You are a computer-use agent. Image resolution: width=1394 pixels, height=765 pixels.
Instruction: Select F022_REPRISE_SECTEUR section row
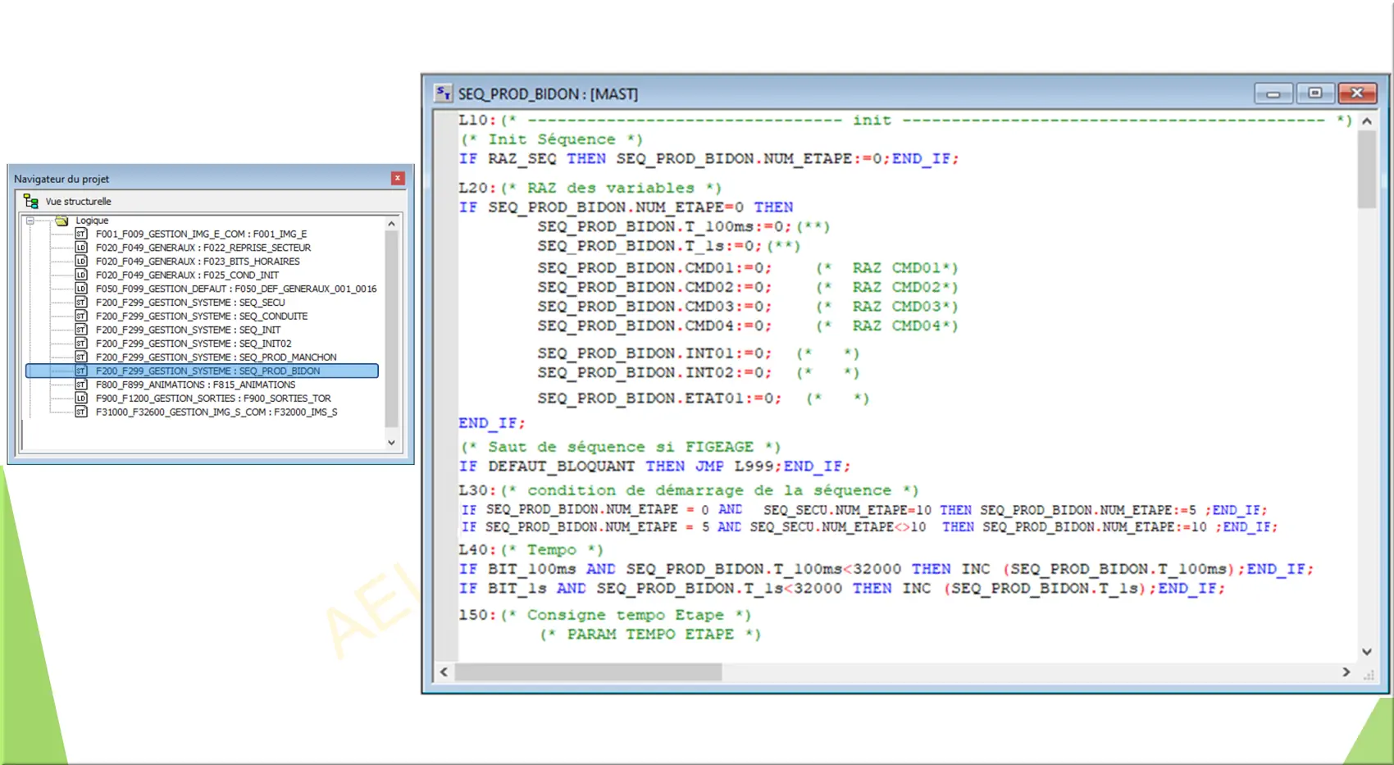tap(203, 248)
